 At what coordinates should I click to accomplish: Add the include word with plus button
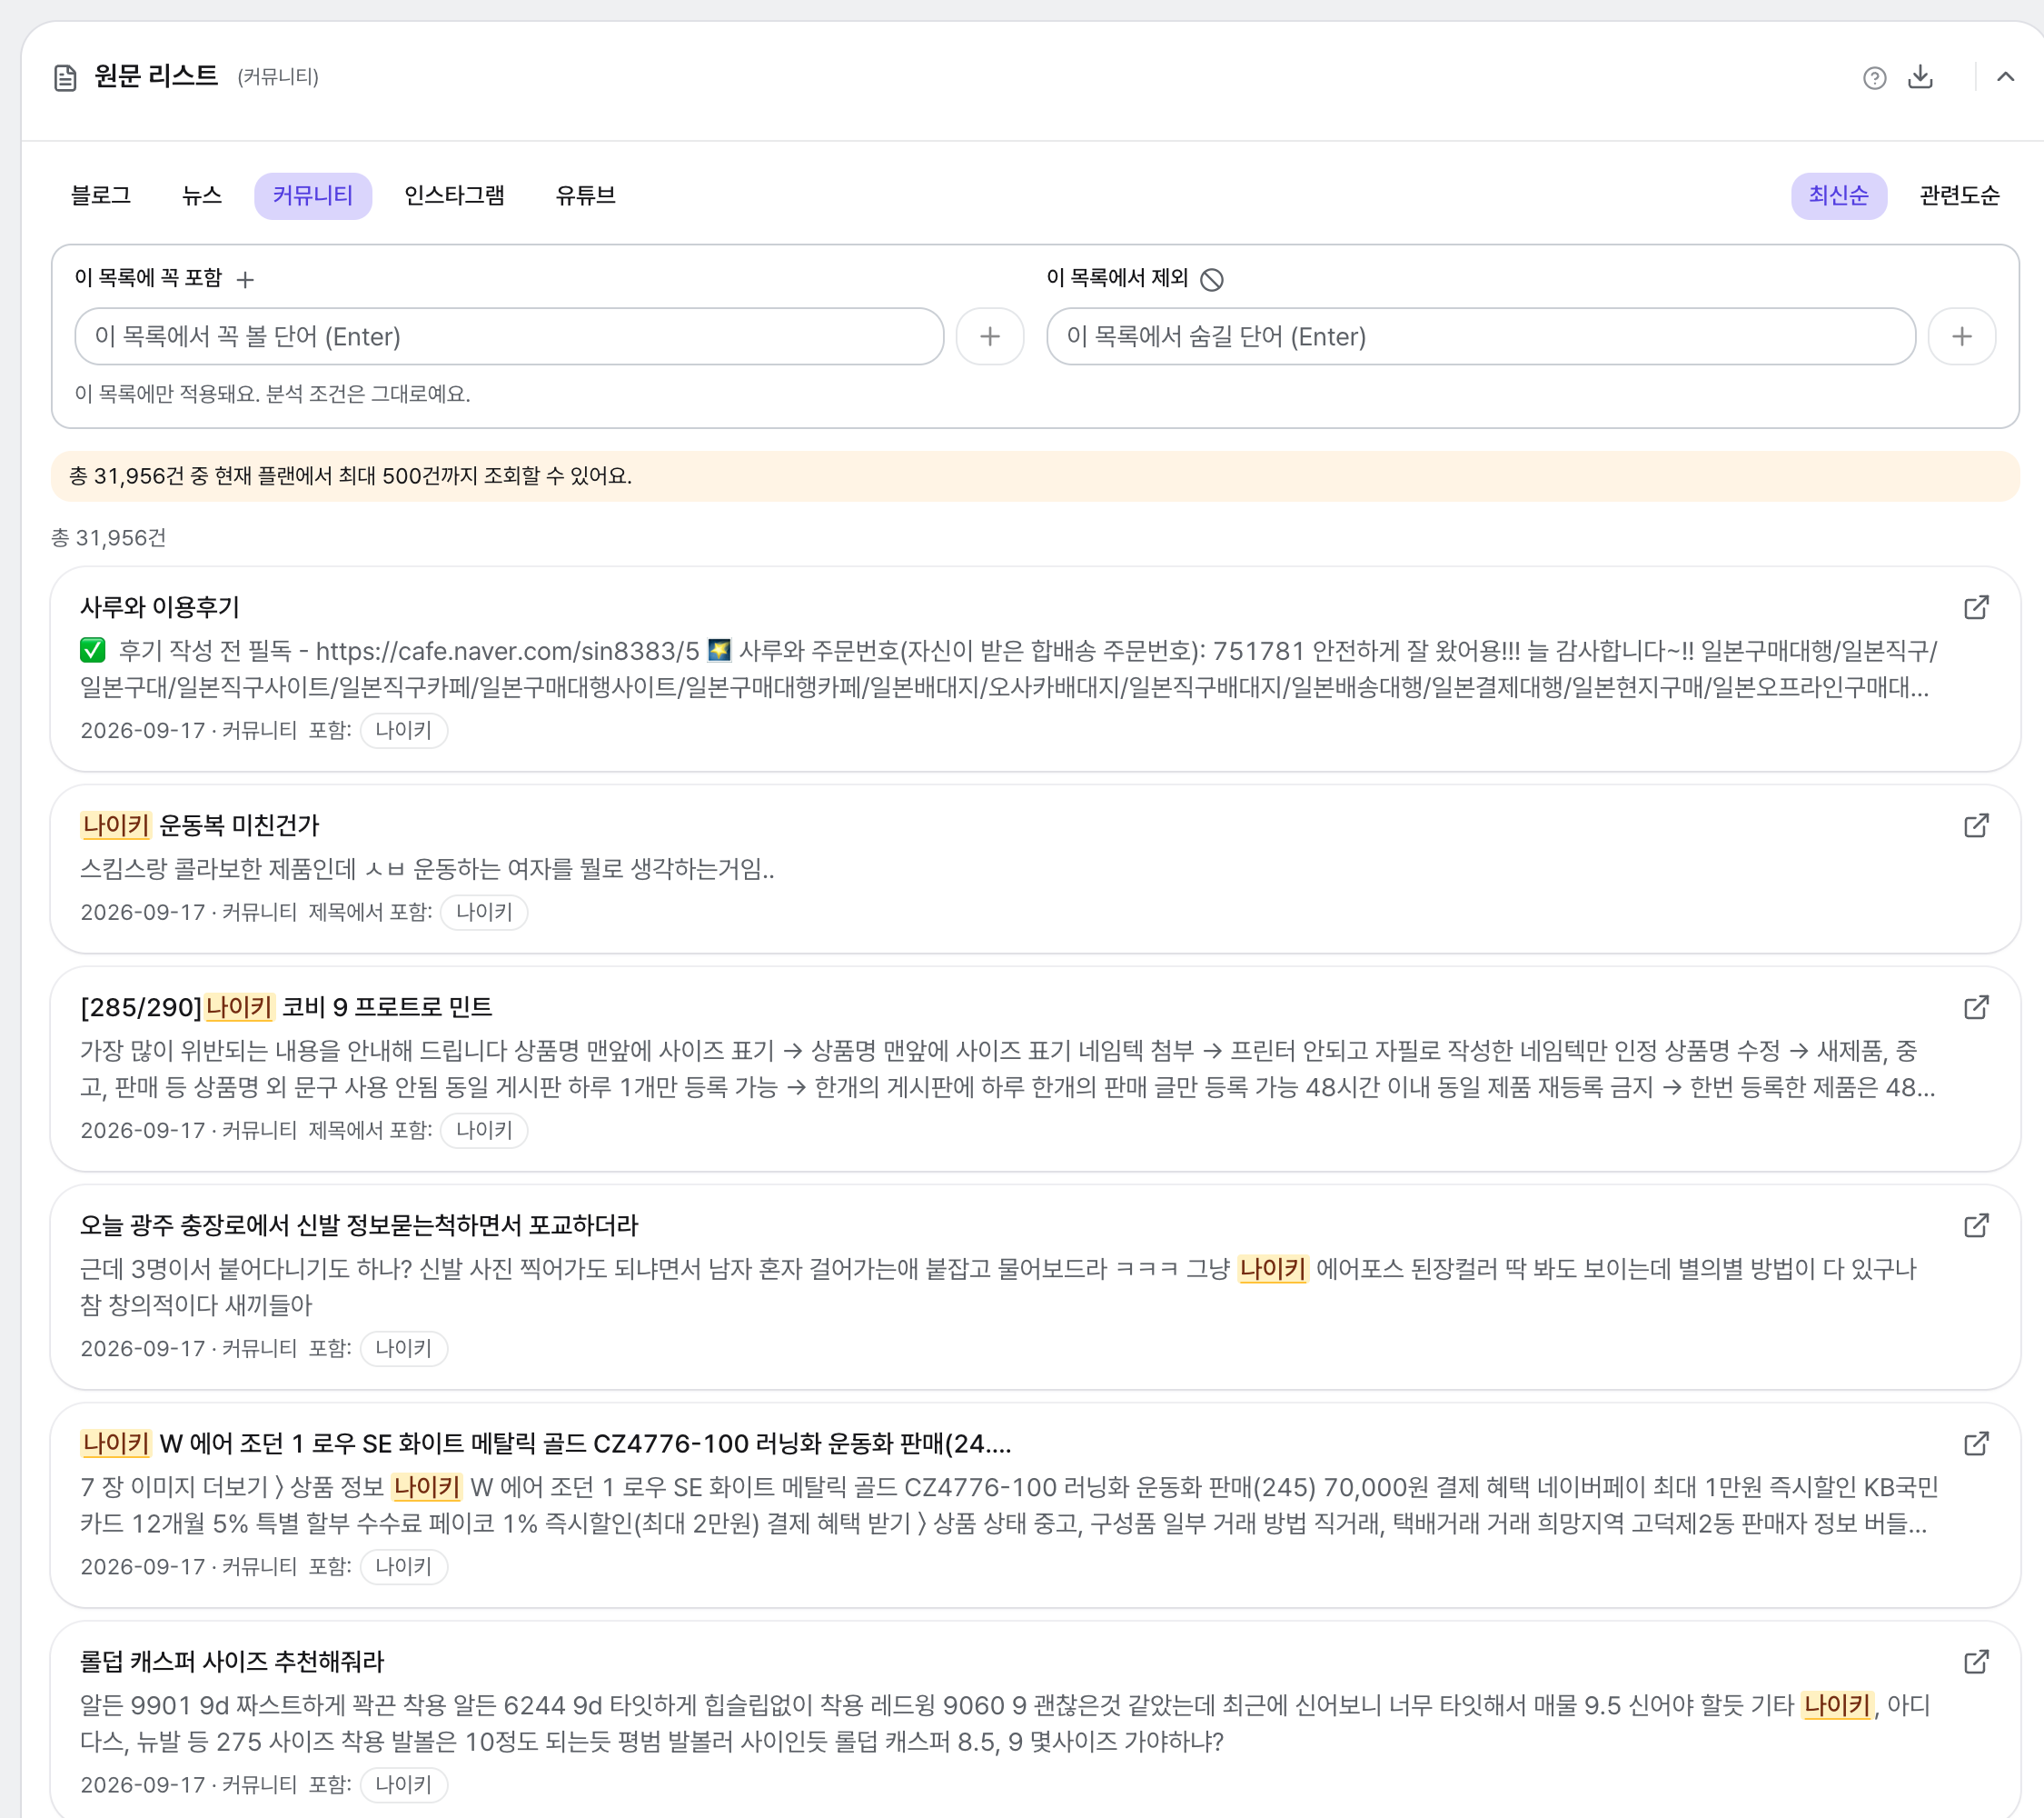click(x=989, y=336)
